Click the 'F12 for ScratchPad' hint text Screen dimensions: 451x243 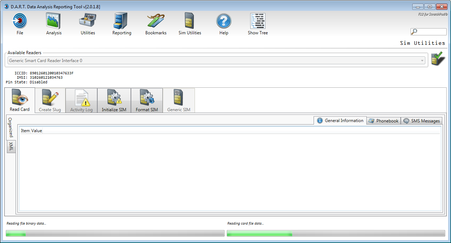coord(433,14)
